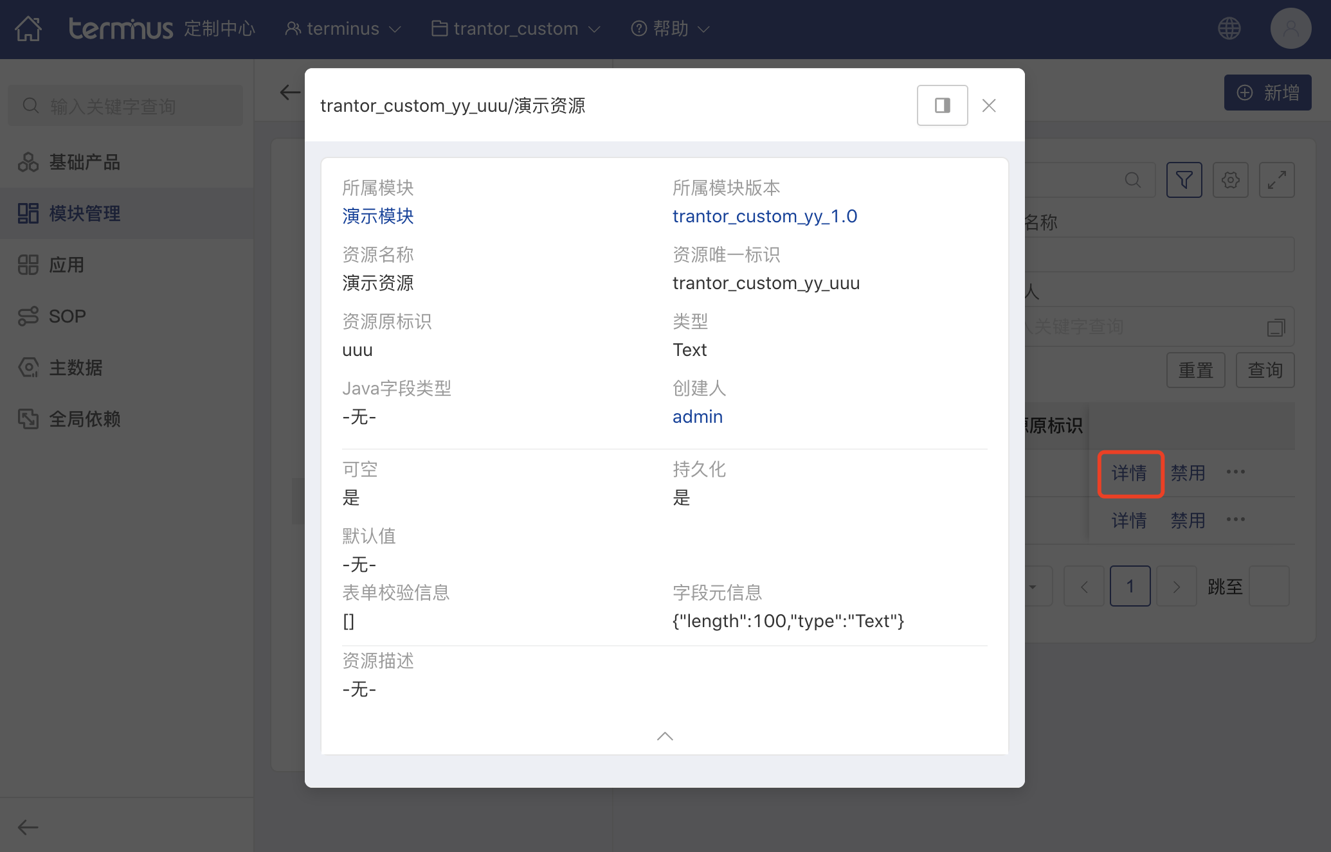This screenshot has height=852, width=1331.
Task: Open 应用 in the sidebar
Action: coord(127,265)
